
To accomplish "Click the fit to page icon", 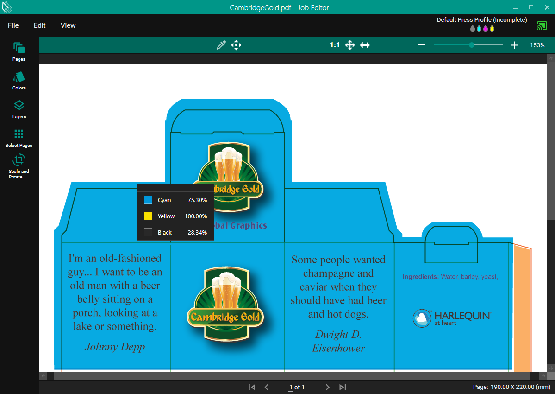I will [x=350, y=45].
